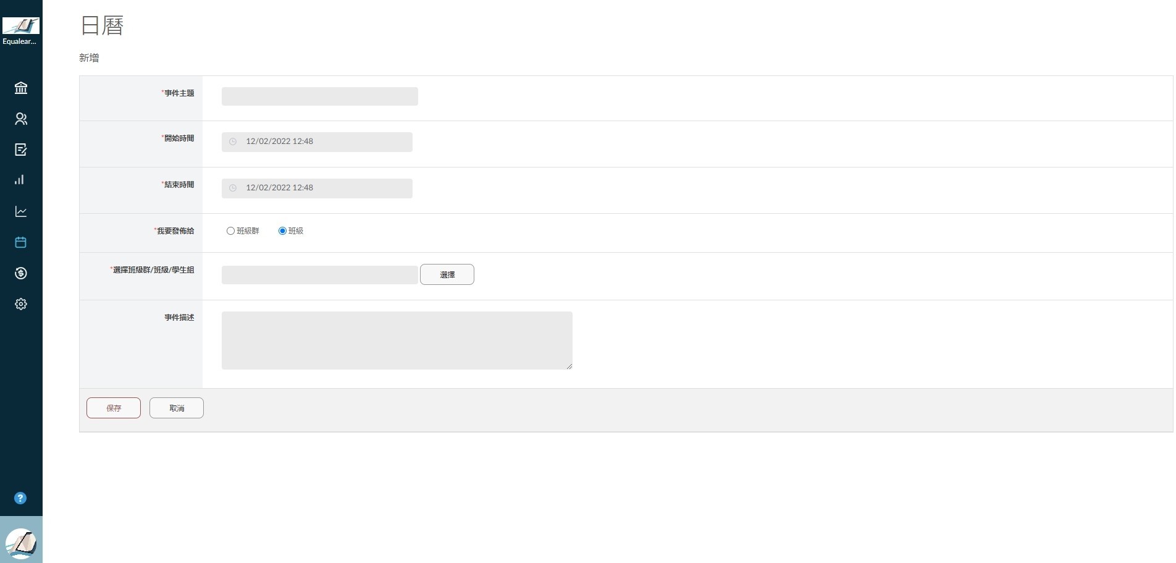The height and width of the screenshot is (563, 1176).
Task: Open the calendar icon in sidebar
Action: coord(21,242)
